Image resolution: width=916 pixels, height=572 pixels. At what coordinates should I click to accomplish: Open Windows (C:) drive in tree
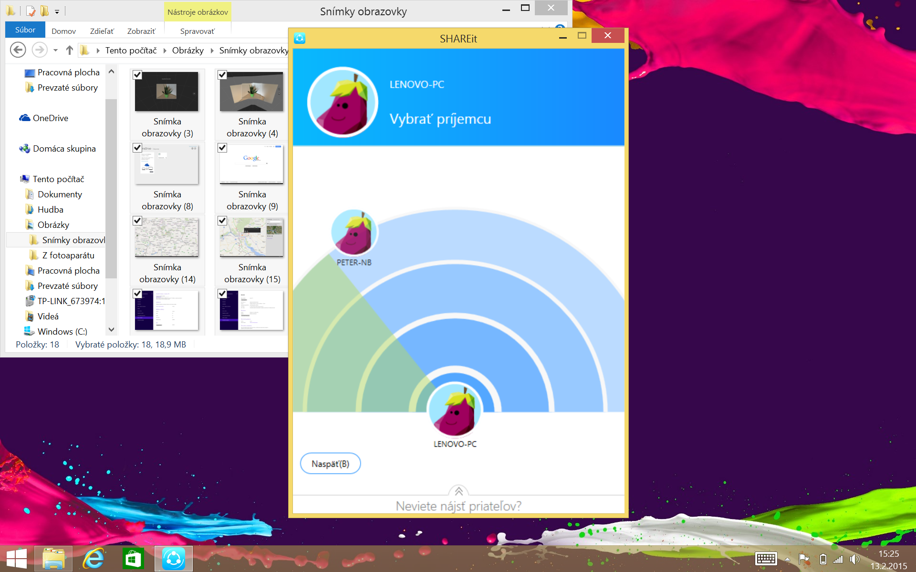point(56,332)
